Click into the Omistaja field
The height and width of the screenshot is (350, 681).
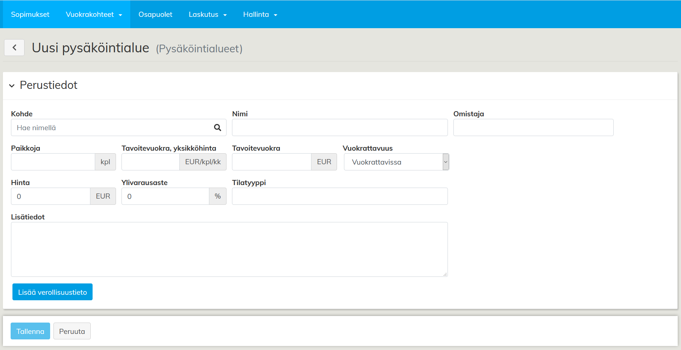(533, 128)
